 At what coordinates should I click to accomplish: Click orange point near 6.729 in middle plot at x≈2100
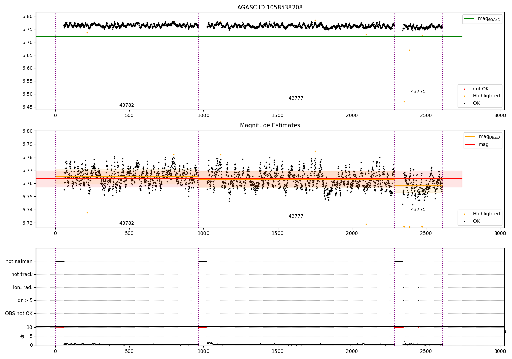366,224
